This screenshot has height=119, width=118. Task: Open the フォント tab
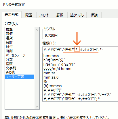(x=44, y=15)
